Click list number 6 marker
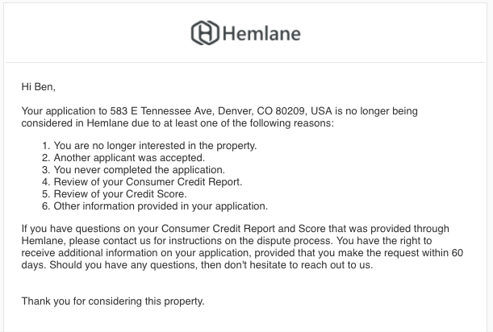 [46, 206]
